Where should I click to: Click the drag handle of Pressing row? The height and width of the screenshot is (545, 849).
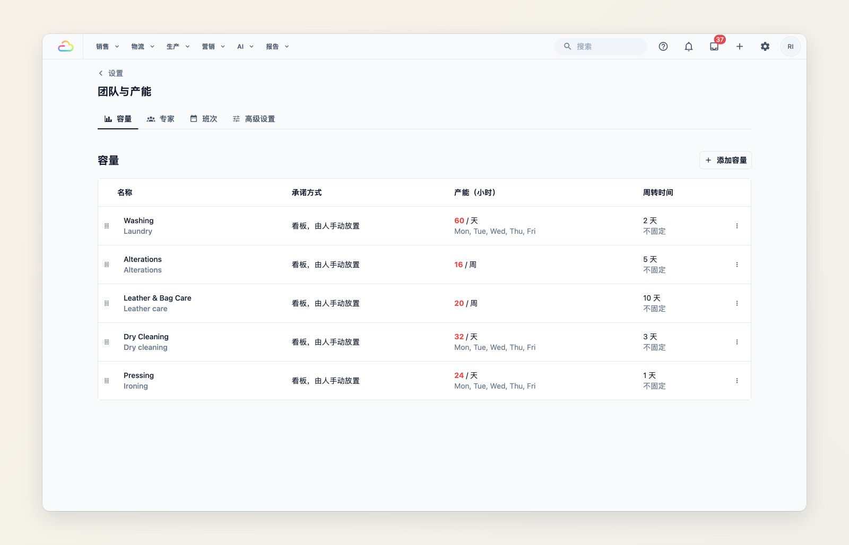pyautogui.click(x=107, y=381)
